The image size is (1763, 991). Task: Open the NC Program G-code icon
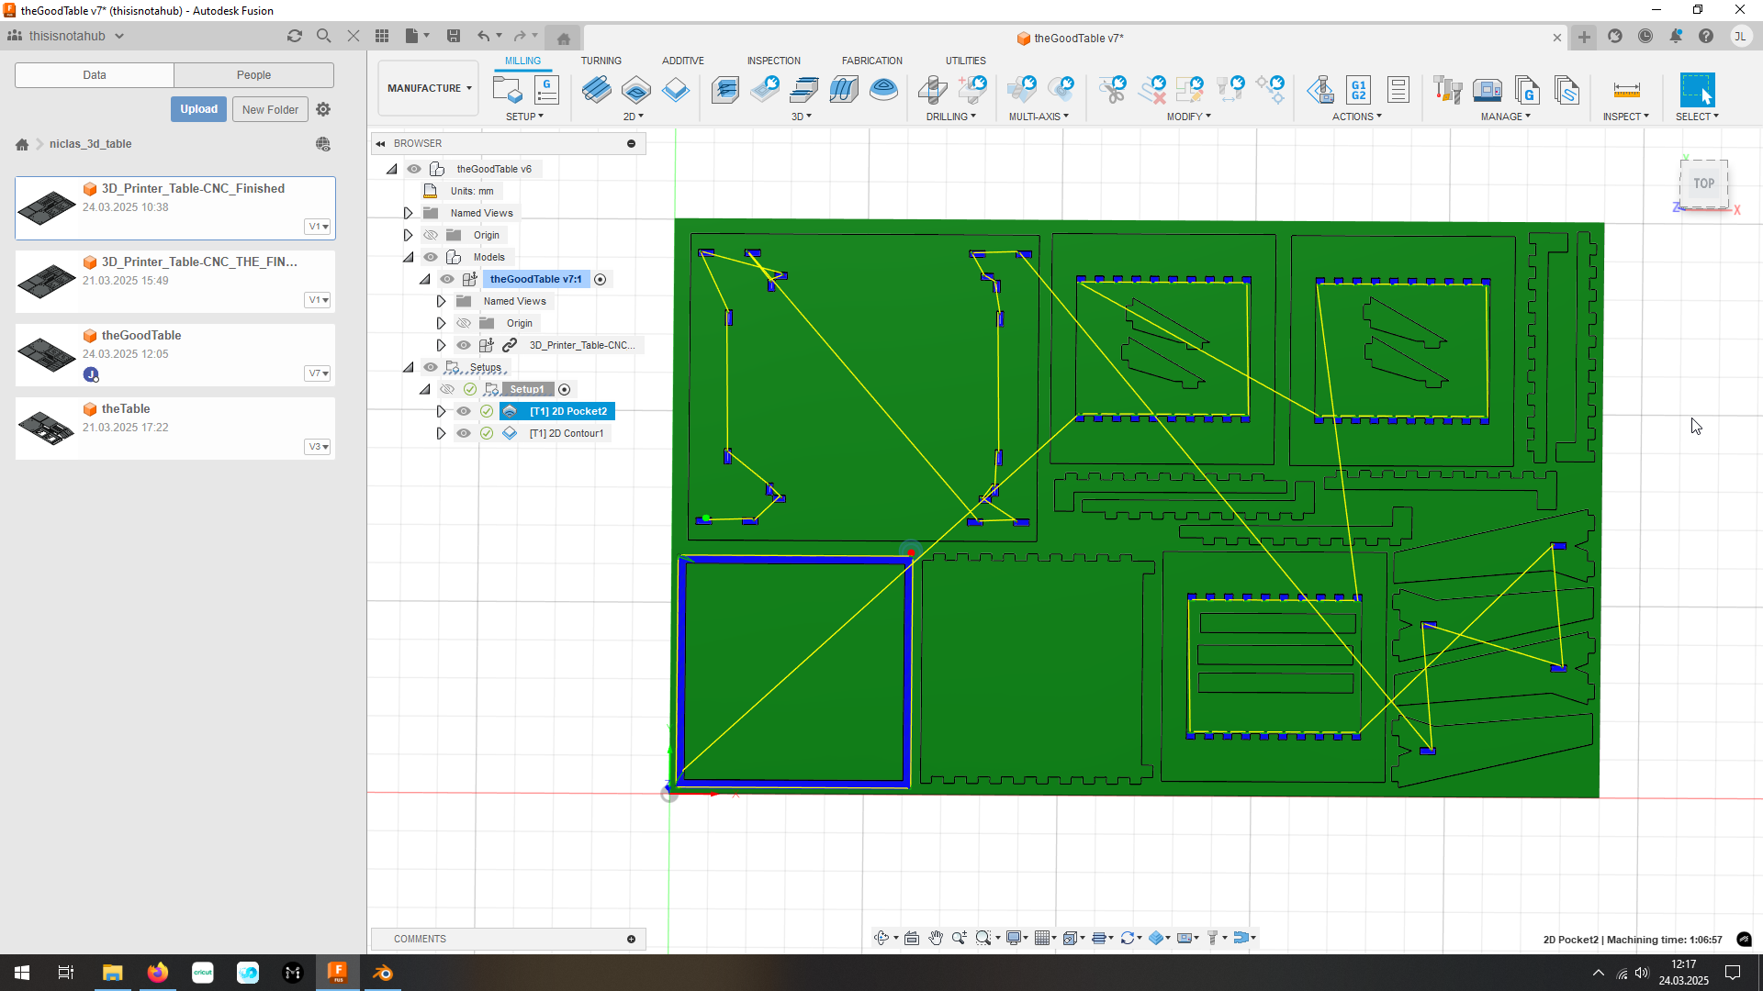click(547, 90)
